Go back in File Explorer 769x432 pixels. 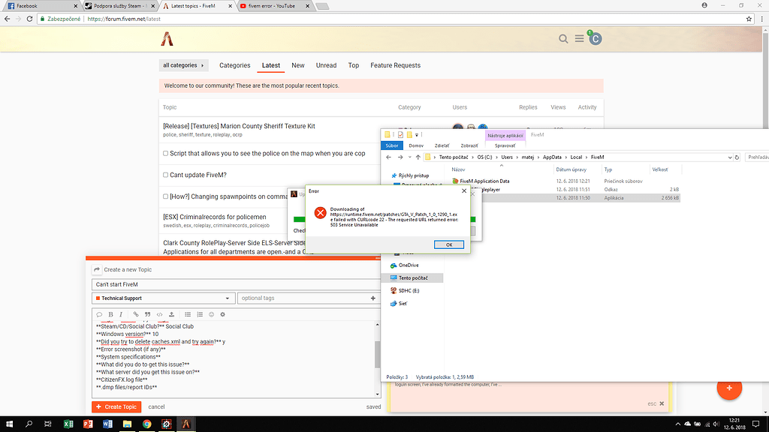[388, 157]
